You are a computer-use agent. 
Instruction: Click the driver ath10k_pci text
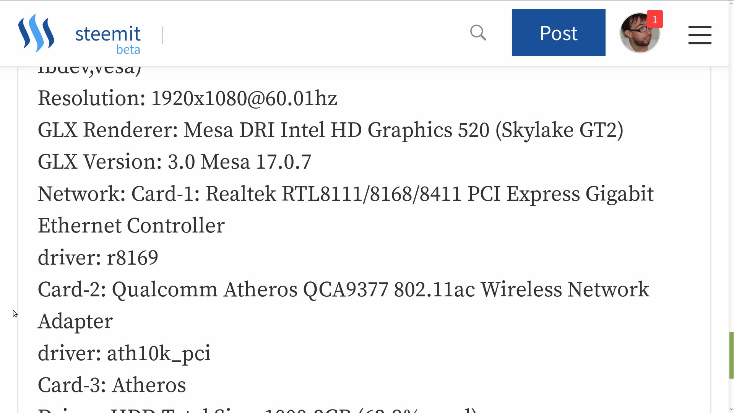tap(124, 353)
